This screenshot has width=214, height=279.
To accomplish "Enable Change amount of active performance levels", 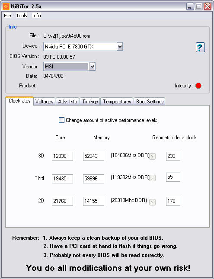I will (x=61, y=120).
